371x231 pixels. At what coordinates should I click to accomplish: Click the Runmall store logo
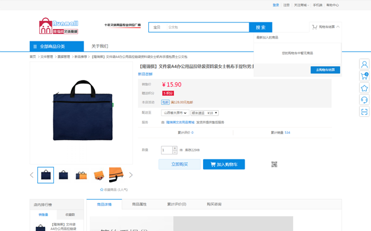(59, 26)
